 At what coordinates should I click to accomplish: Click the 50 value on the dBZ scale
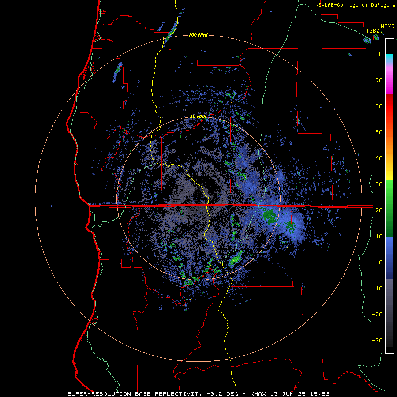[379, 132]
